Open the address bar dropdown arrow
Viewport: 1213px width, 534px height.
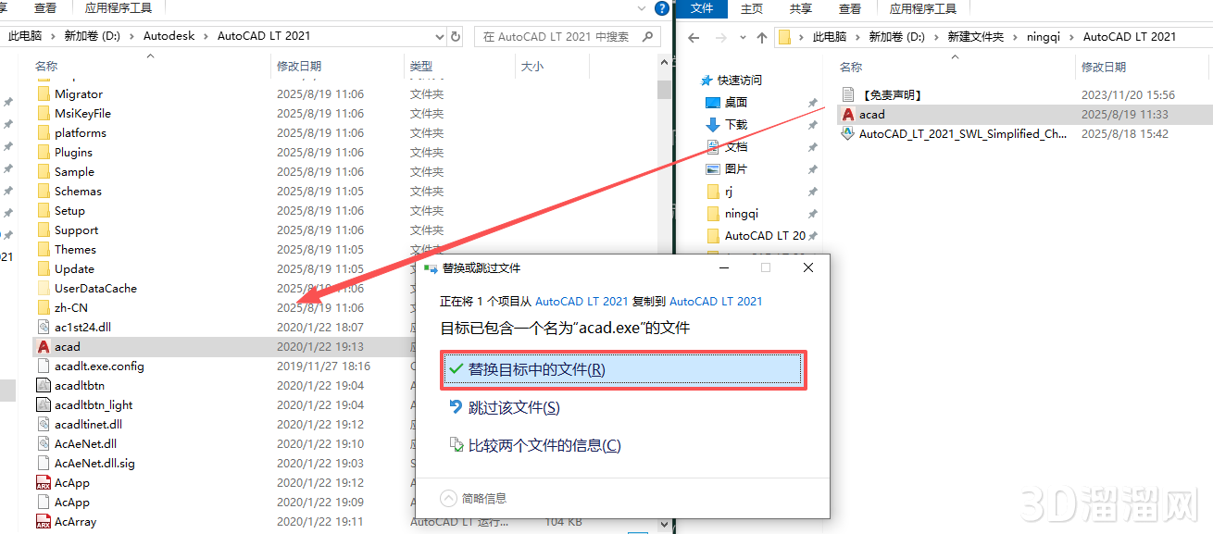(440, 36)
